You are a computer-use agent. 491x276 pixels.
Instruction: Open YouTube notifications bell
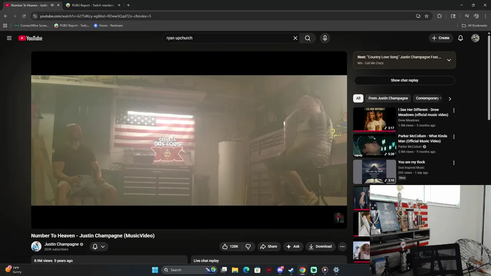point(461,38)
